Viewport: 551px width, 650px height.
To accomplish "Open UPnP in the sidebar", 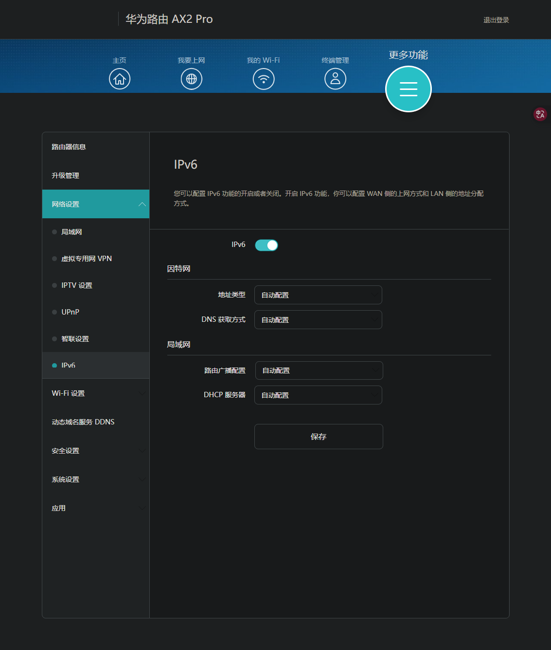I will [96, 312].
